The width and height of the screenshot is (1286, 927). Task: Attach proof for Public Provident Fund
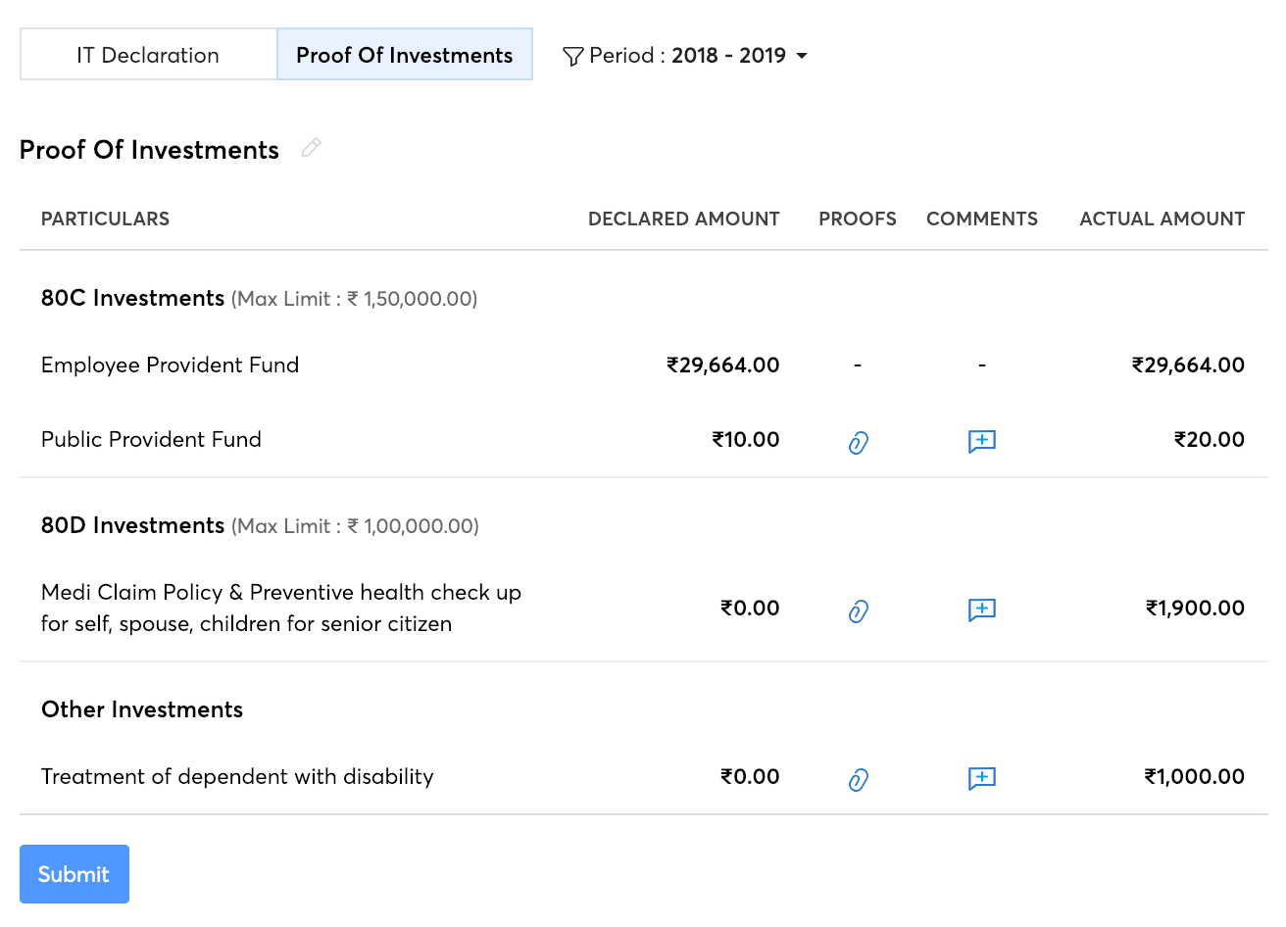click(x=858, y=442)
